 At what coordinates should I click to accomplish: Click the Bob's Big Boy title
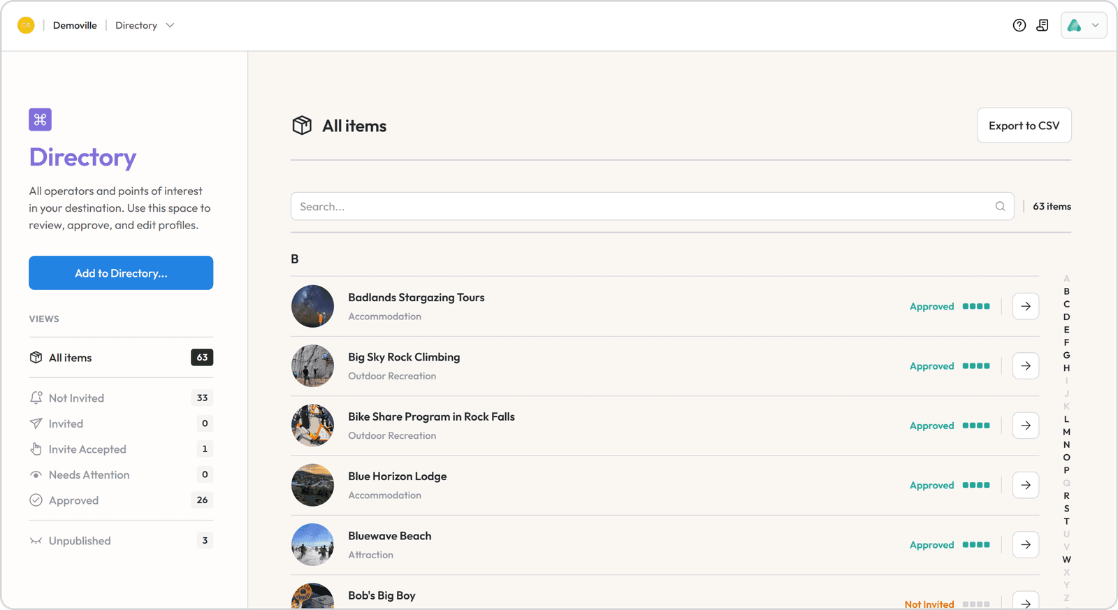[382, 595]
